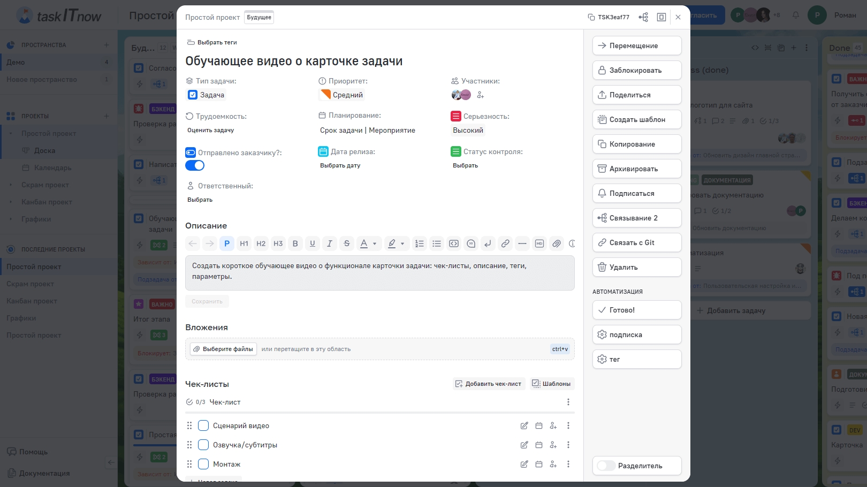Toggle the "Отправлено заказчику" switch

click(195, 165)
